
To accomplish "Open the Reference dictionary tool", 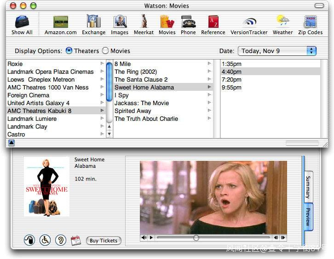I will pos(213,25).
